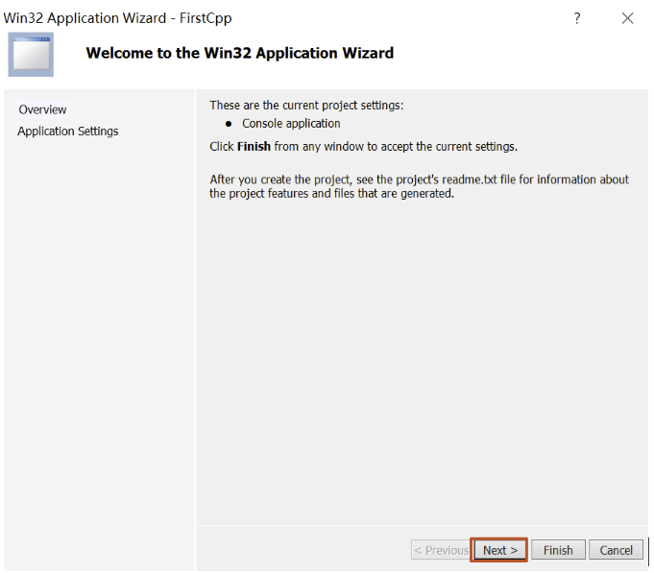Click the greyed-out < Previous button

click(441, 550)
